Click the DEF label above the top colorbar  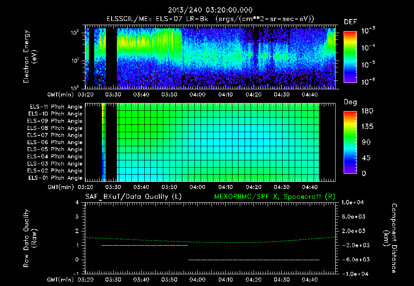pos(351,22)
